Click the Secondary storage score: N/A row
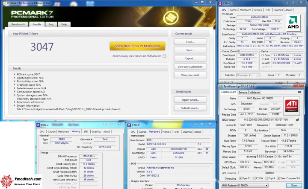 pos(34,99)
